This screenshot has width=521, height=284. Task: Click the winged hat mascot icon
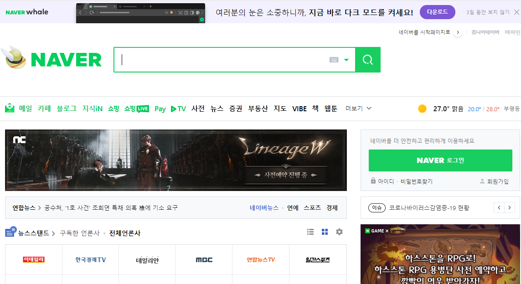[14, 57]
